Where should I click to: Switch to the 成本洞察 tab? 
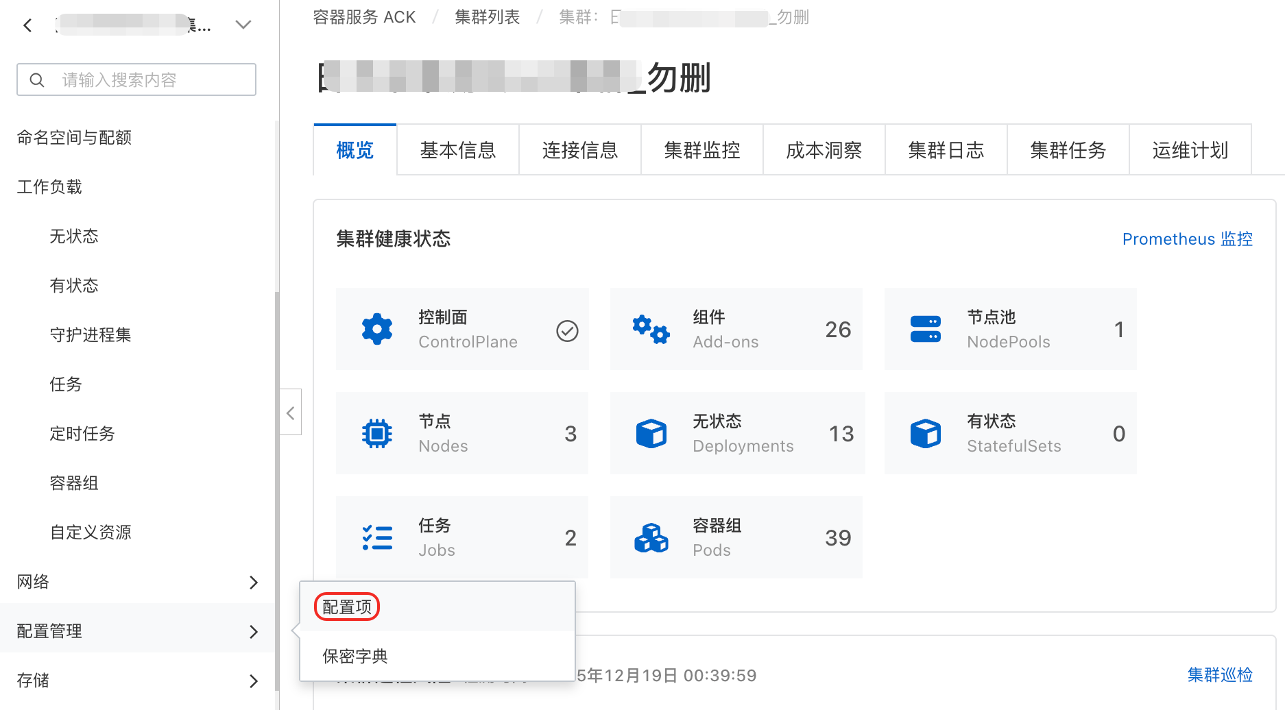(x=824, y=150)
